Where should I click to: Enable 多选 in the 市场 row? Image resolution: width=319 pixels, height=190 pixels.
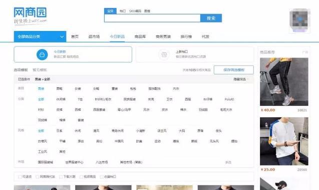[x=228, y=162]
